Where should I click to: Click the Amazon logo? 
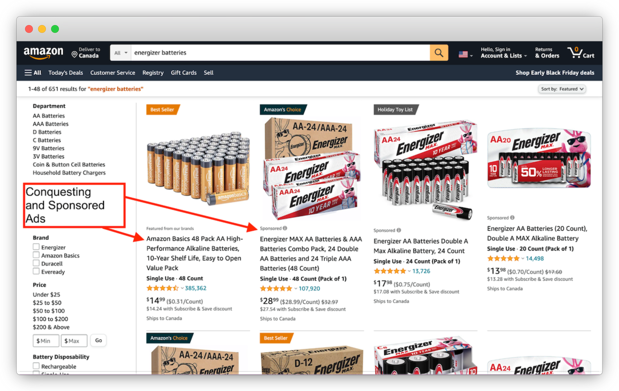[x=43, y=53]
